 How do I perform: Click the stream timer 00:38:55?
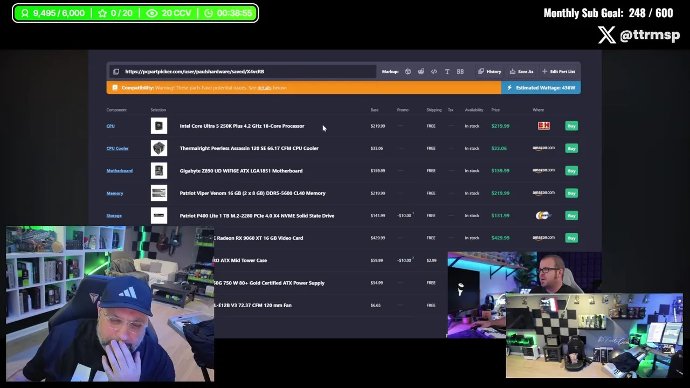click(x=234, y=13)
